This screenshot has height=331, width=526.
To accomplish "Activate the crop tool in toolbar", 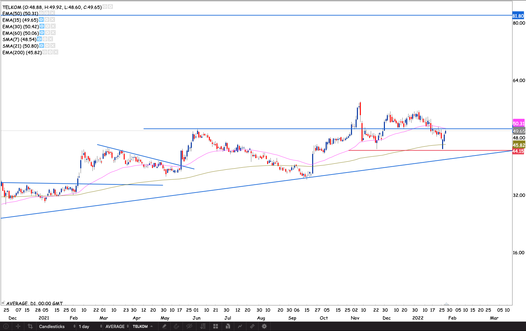I will click(30, 326).
